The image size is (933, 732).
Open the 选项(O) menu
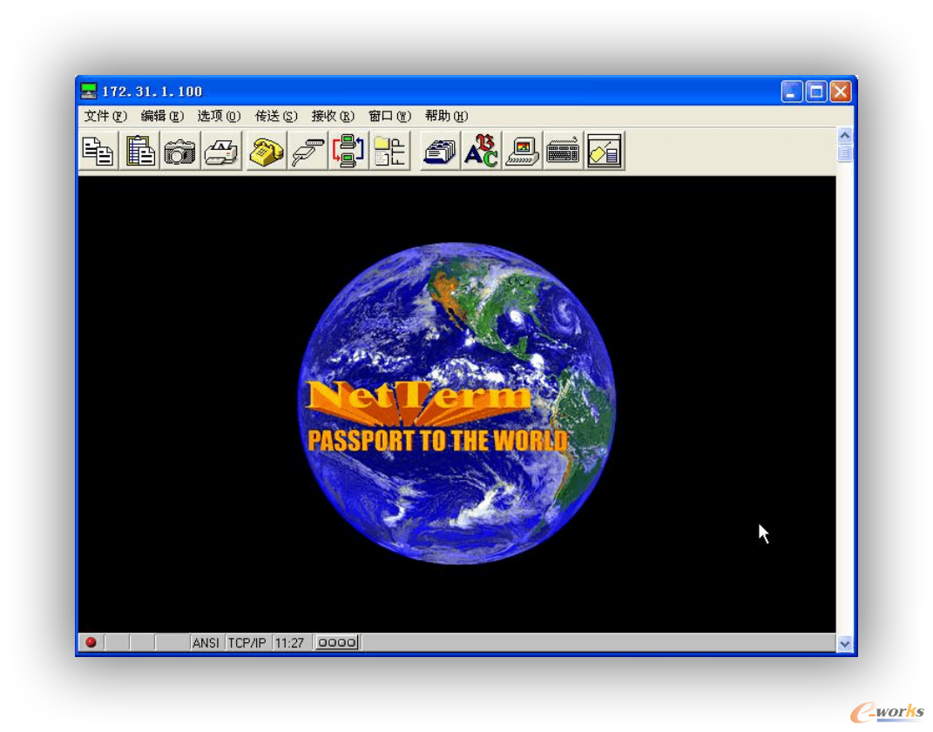pos(219,116)
